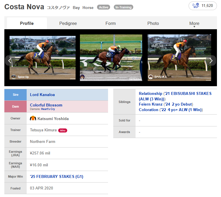Click breeder Northern Farm text

[x=43, y=141]
